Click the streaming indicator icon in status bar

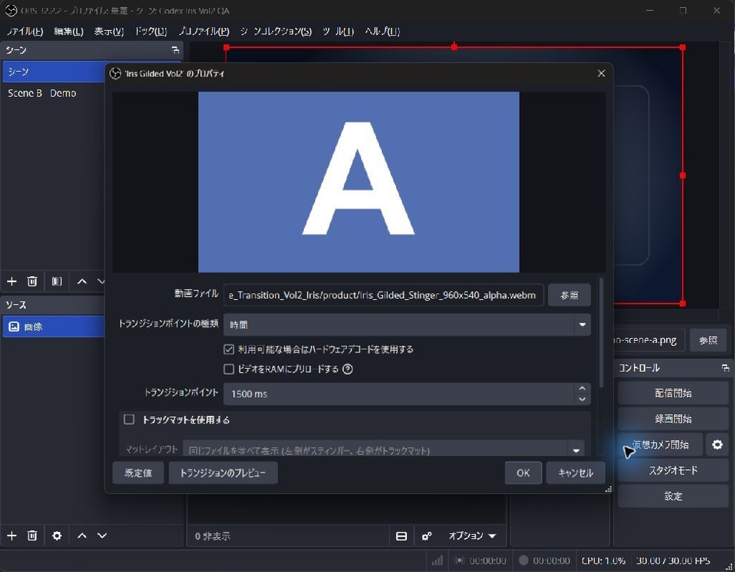(459, 561)
